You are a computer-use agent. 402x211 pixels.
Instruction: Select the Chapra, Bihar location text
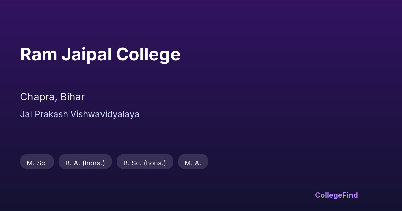coord(52,97)
